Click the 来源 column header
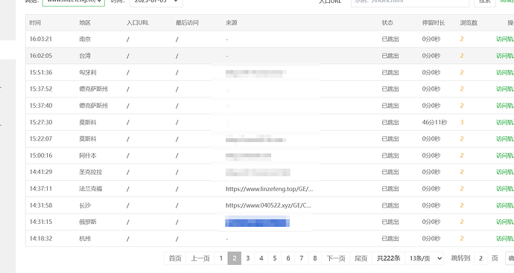The image size is (514, 273). [x=232, y=22]
